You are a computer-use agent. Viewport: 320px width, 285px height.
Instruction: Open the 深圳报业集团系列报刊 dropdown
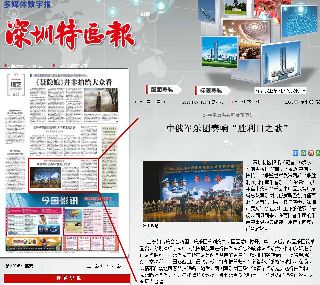pyautogui.click(x=280, y=91)
